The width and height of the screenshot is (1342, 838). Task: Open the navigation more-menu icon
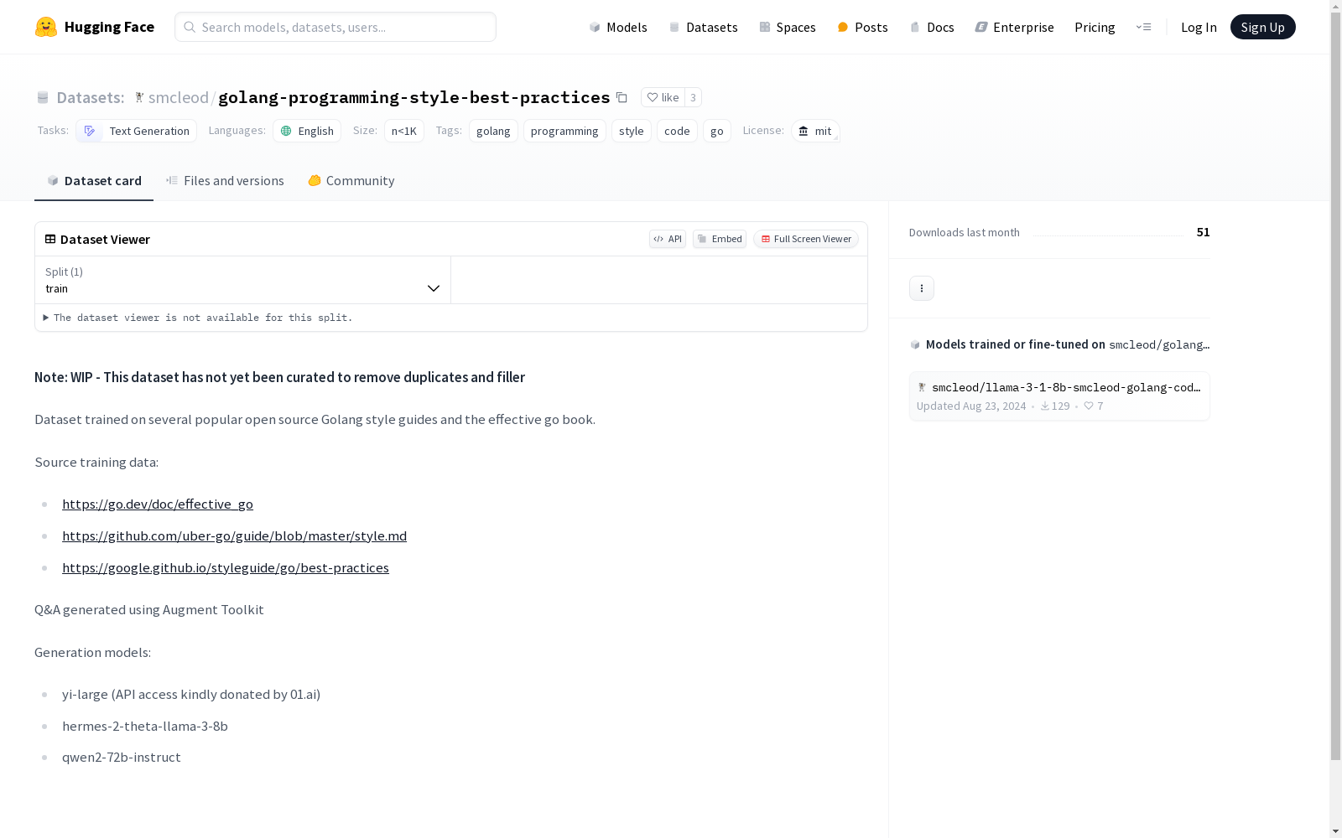[1143, 27]
